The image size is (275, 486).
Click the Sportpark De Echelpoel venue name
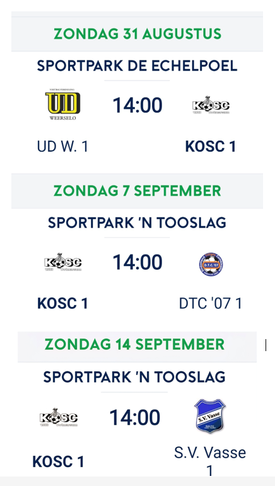pyautogui.click(x=137, y=66)
